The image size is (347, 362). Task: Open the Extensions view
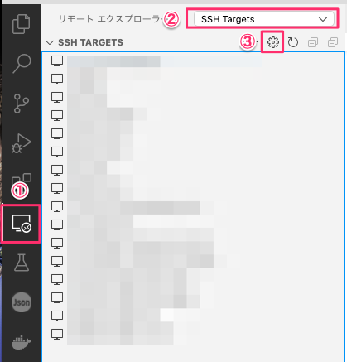[x=22, y=181]
